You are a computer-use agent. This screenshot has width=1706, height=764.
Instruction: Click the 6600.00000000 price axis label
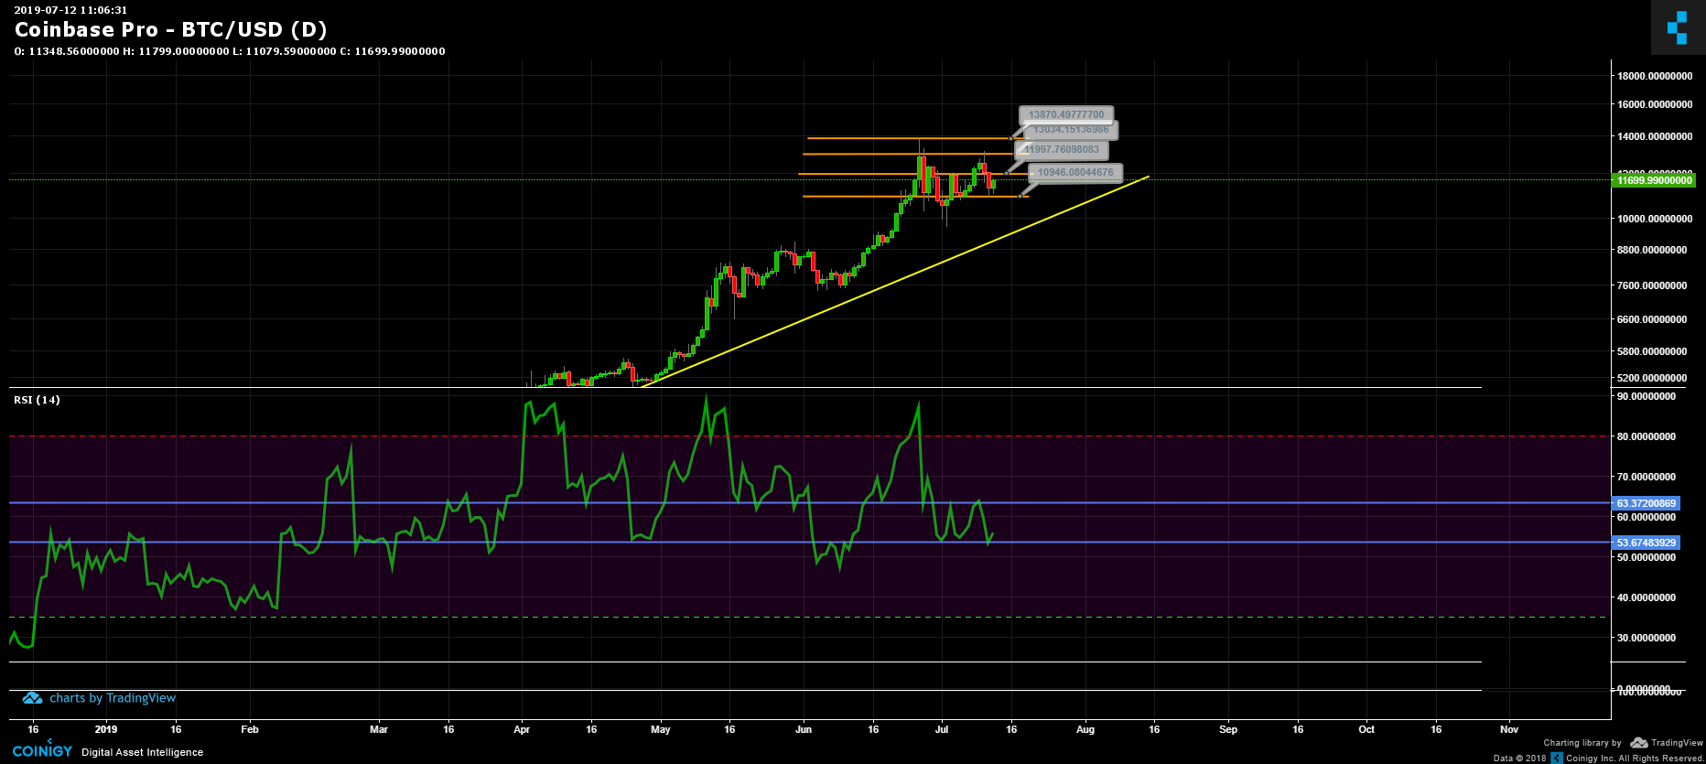(1652, 319)
